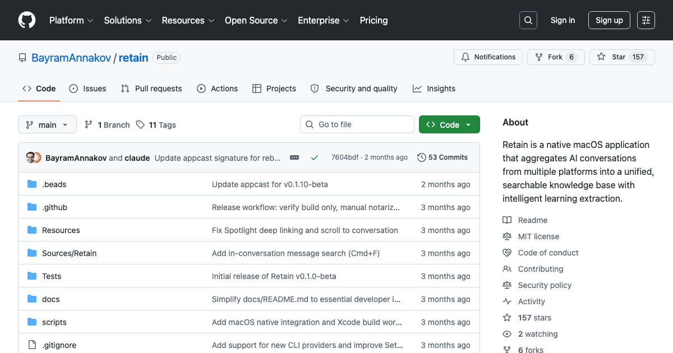The height and width of the screenshot is (353, 673).
Task: Switch to the Insights tab
Action: pyautogui.click(x=434, y=89)
